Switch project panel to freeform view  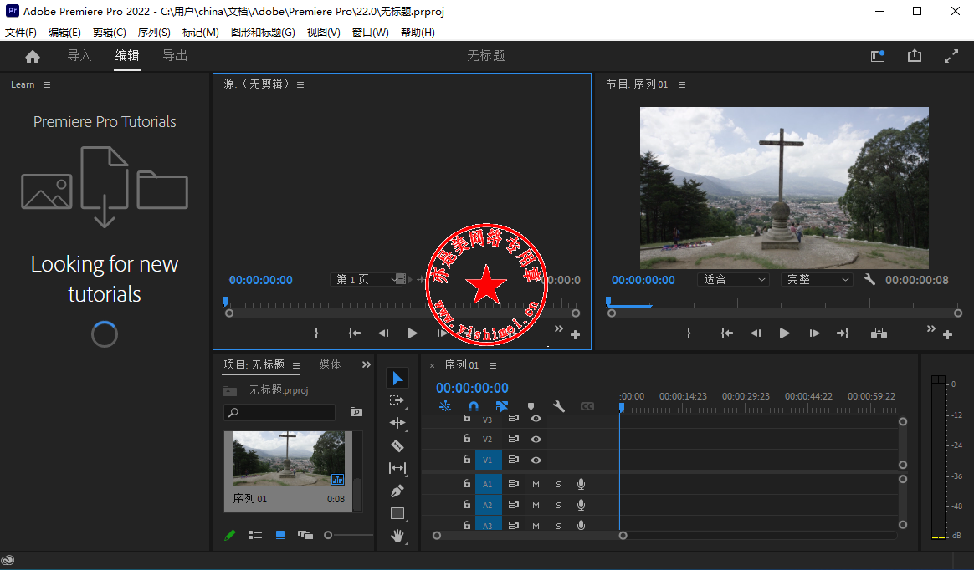point(305,535)
